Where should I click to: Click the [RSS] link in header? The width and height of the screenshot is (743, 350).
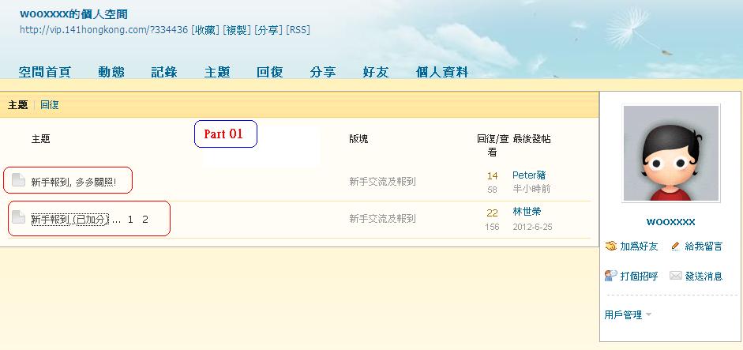[298, 30]
